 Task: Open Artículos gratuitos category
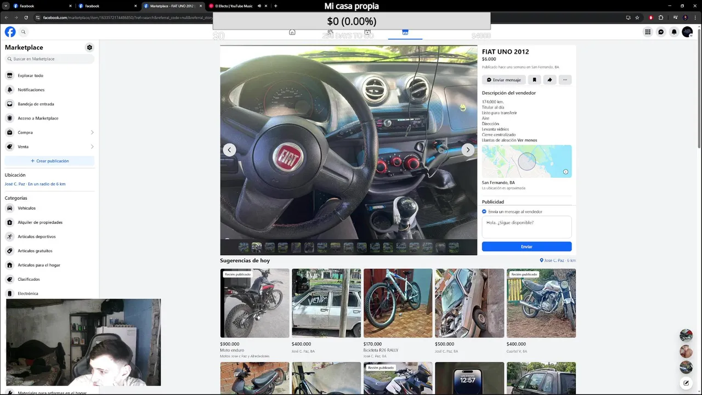pyautogui.click(x=49, y=251)
